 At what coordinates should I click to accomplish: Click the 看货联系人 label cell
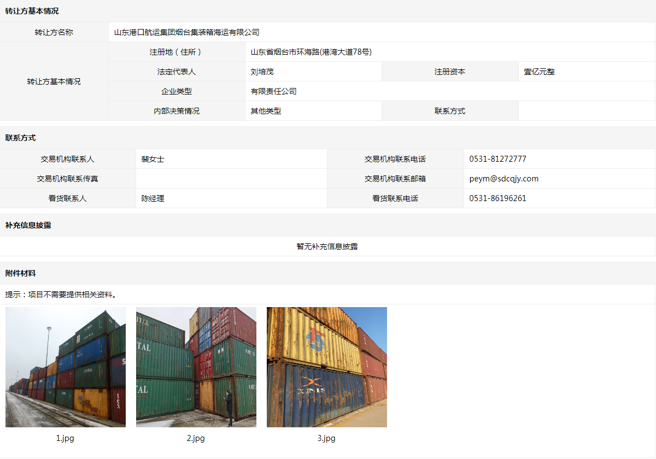(x=68, y=198)
